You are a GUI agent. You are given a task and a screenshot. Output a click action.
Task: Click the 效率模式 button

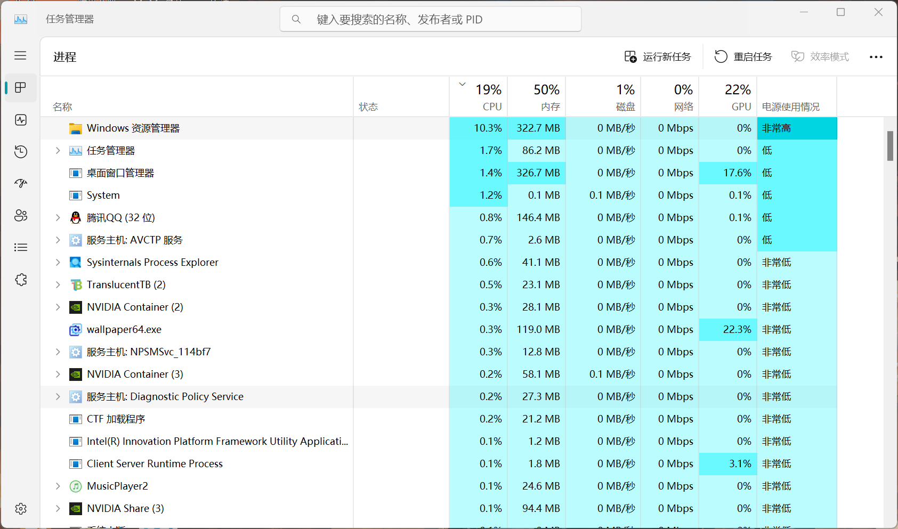[x=820, y=56]
